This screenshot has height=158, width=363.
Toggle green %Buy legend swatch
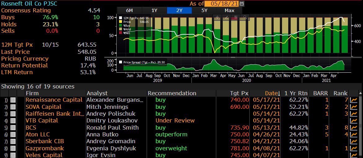(x=120, y=25)
